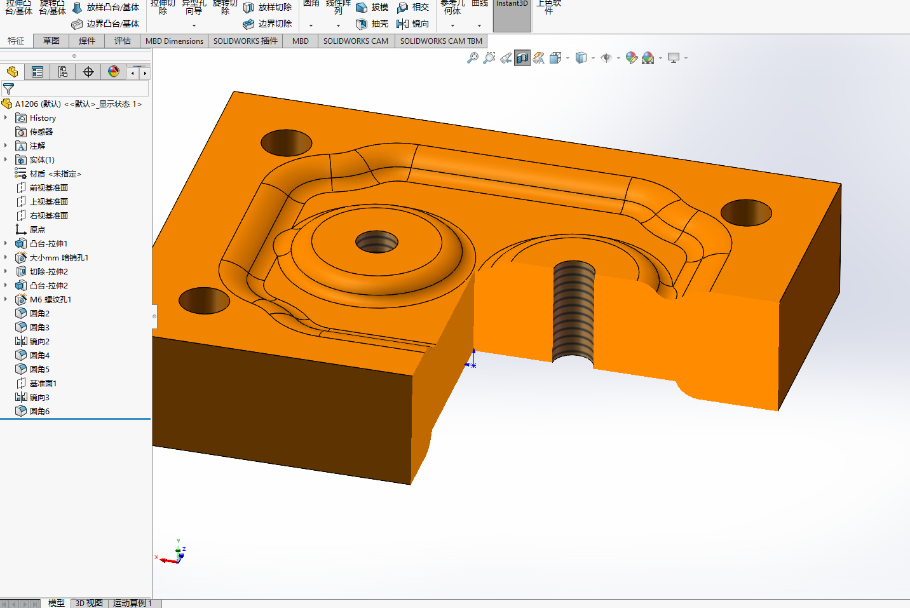Expand the M6 螺纹孔1 feature node
Viewport: 910px width, 608px height.
click(x=6, y=299)
